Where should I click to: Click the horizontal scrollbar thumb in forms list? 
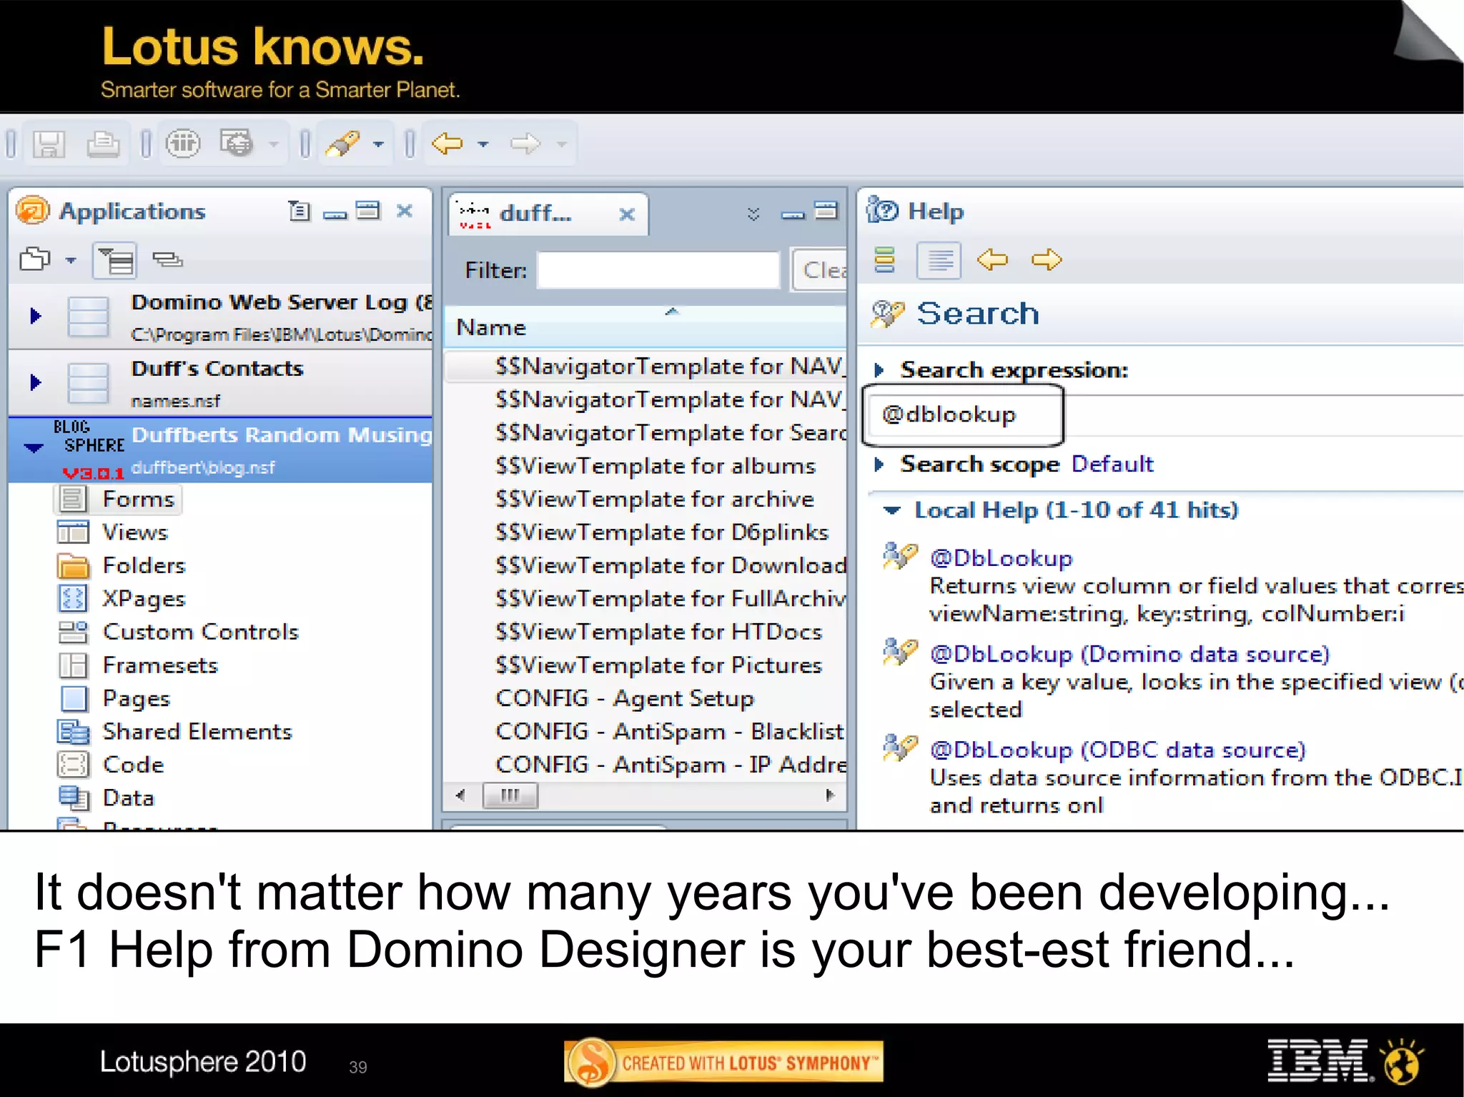pos(510,795)
